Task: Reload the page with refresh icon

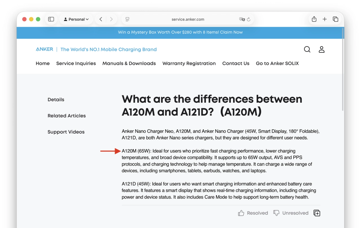Action: click(249, 19)
